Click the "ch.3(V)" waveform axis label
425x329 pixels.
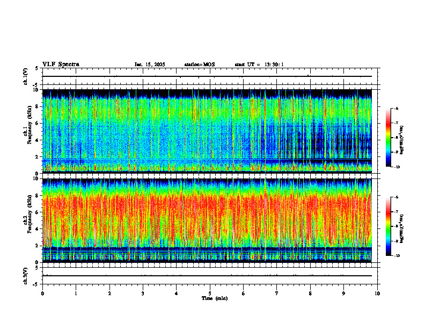coord(26,276)
